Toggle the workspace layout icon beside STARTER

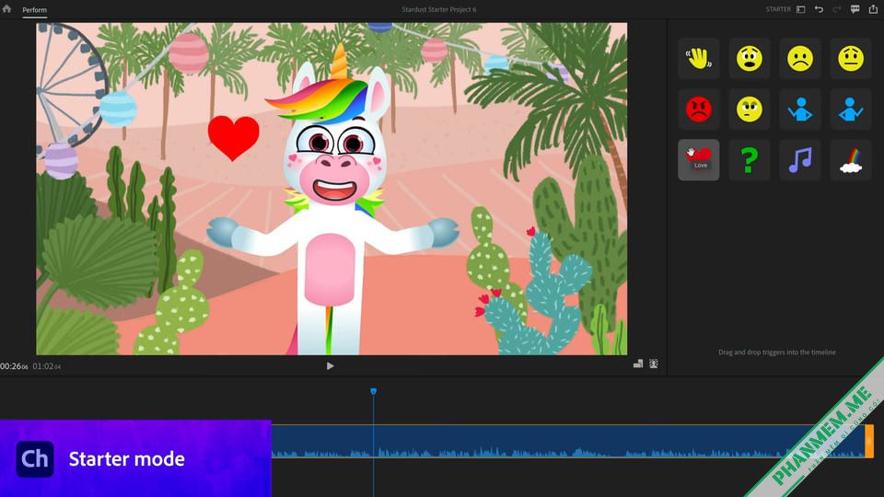(x=800, y=9)
